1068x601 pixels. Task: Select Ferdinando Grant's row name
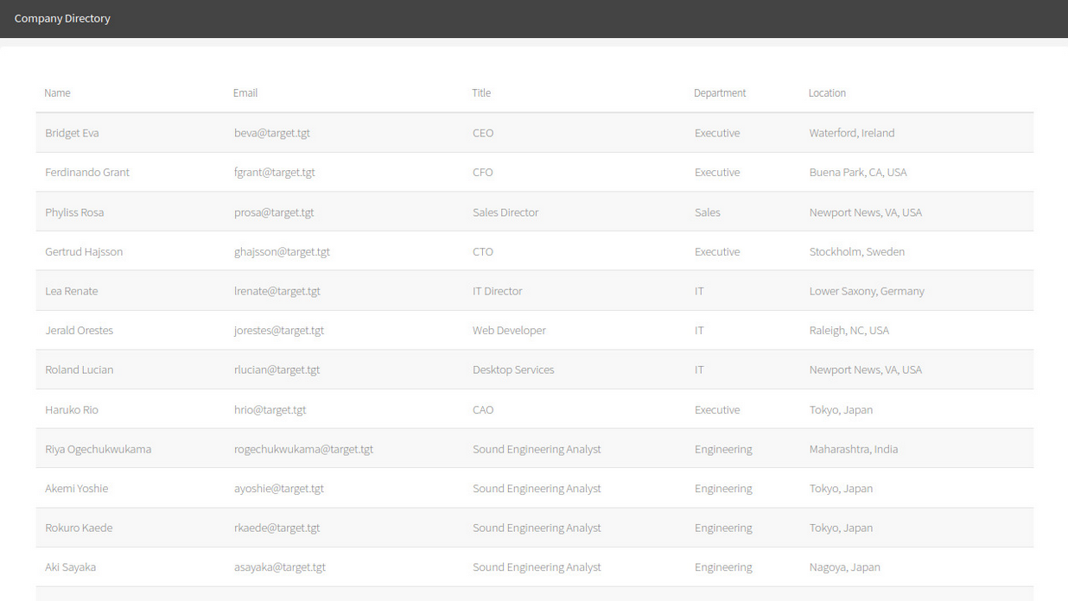point(87,173)
